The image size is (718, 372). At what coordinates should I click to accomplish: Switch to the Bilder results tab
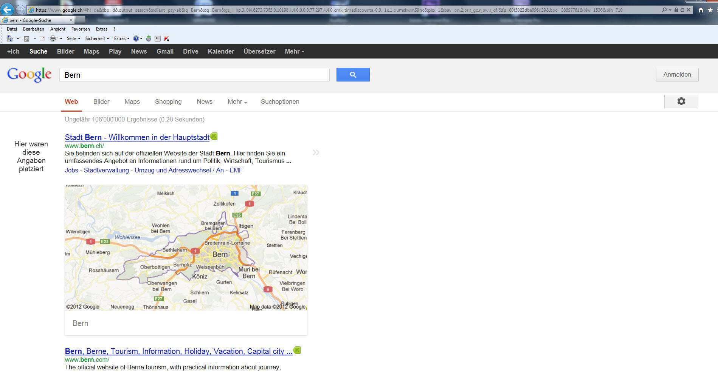(x=101, y=101)
